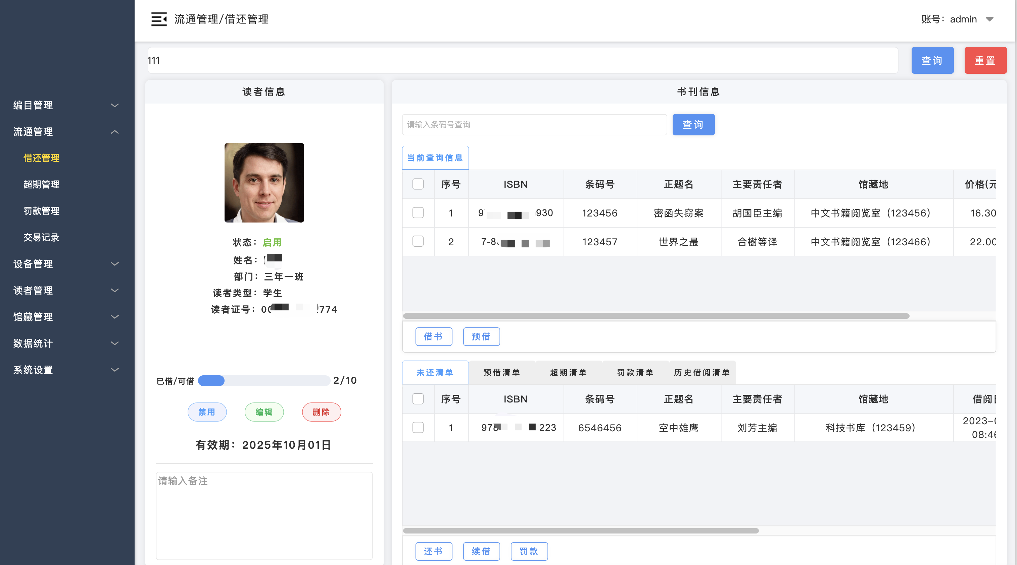Click the 馆藏地 header in the 未还清单 table
Image resolution: width=1017 pixels, height=565 pixels.
[x=873, y=399]
